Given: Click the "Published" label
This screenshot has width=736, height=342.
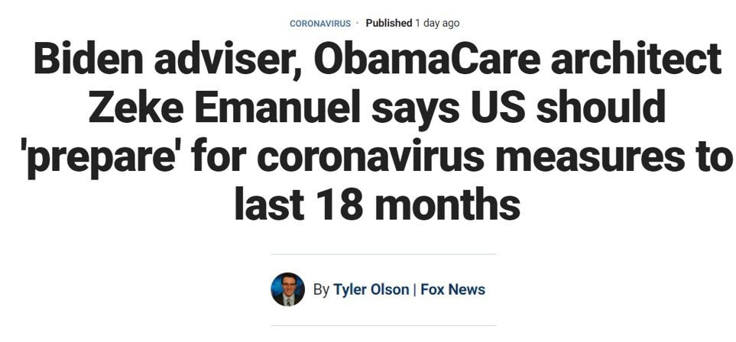Looking at the screenshot, I should (388, 23).
